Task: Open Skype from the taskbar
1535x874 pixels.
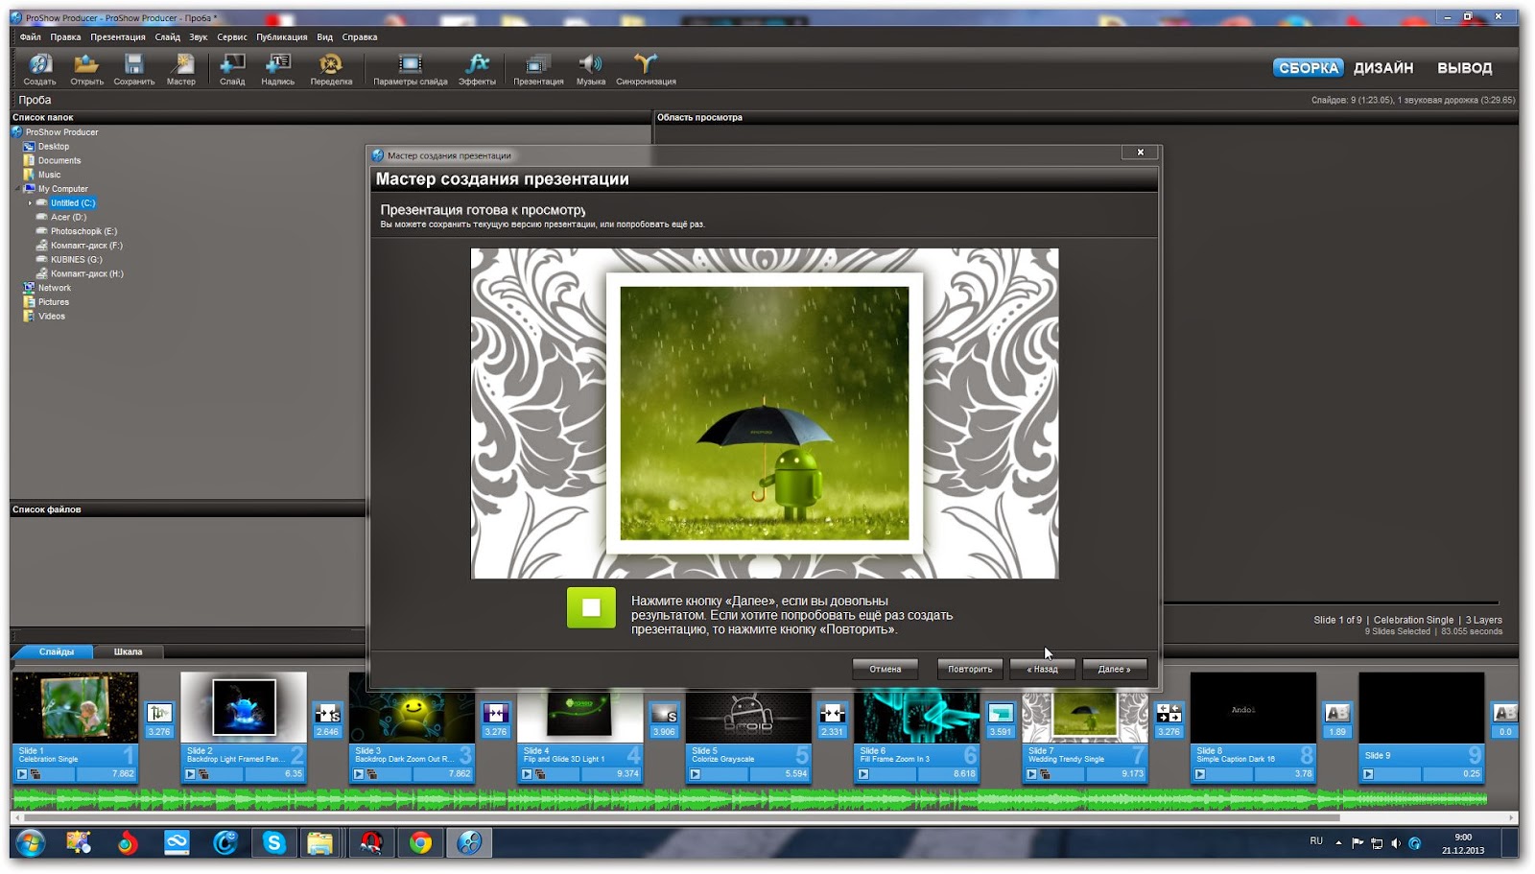Action: [274, 842]
